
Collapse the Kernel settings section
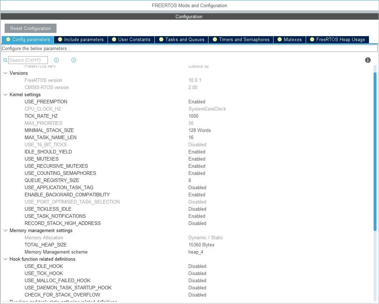point(5,94)
